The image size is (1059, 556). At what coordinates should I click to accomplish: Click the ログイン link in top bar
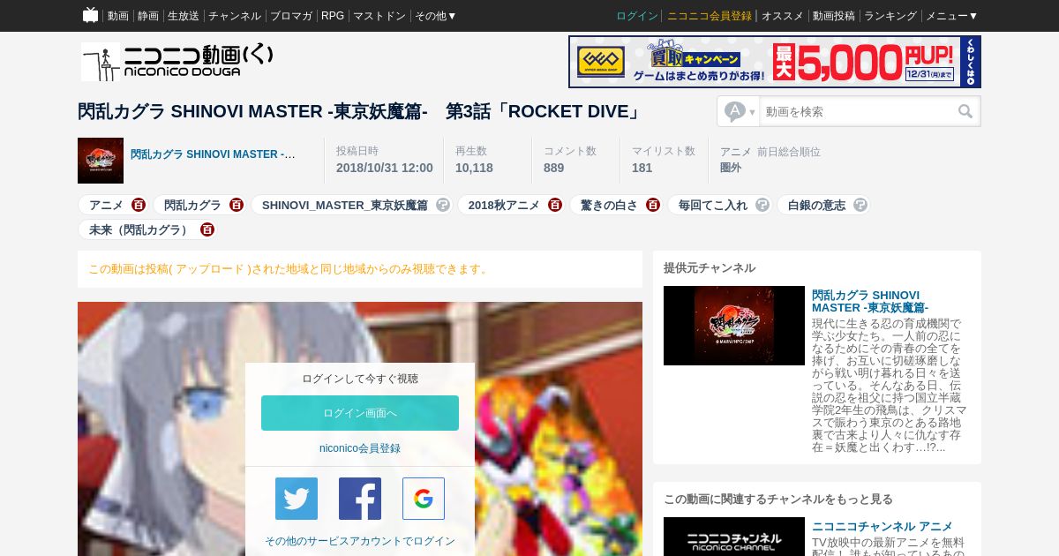click(637, 16)
